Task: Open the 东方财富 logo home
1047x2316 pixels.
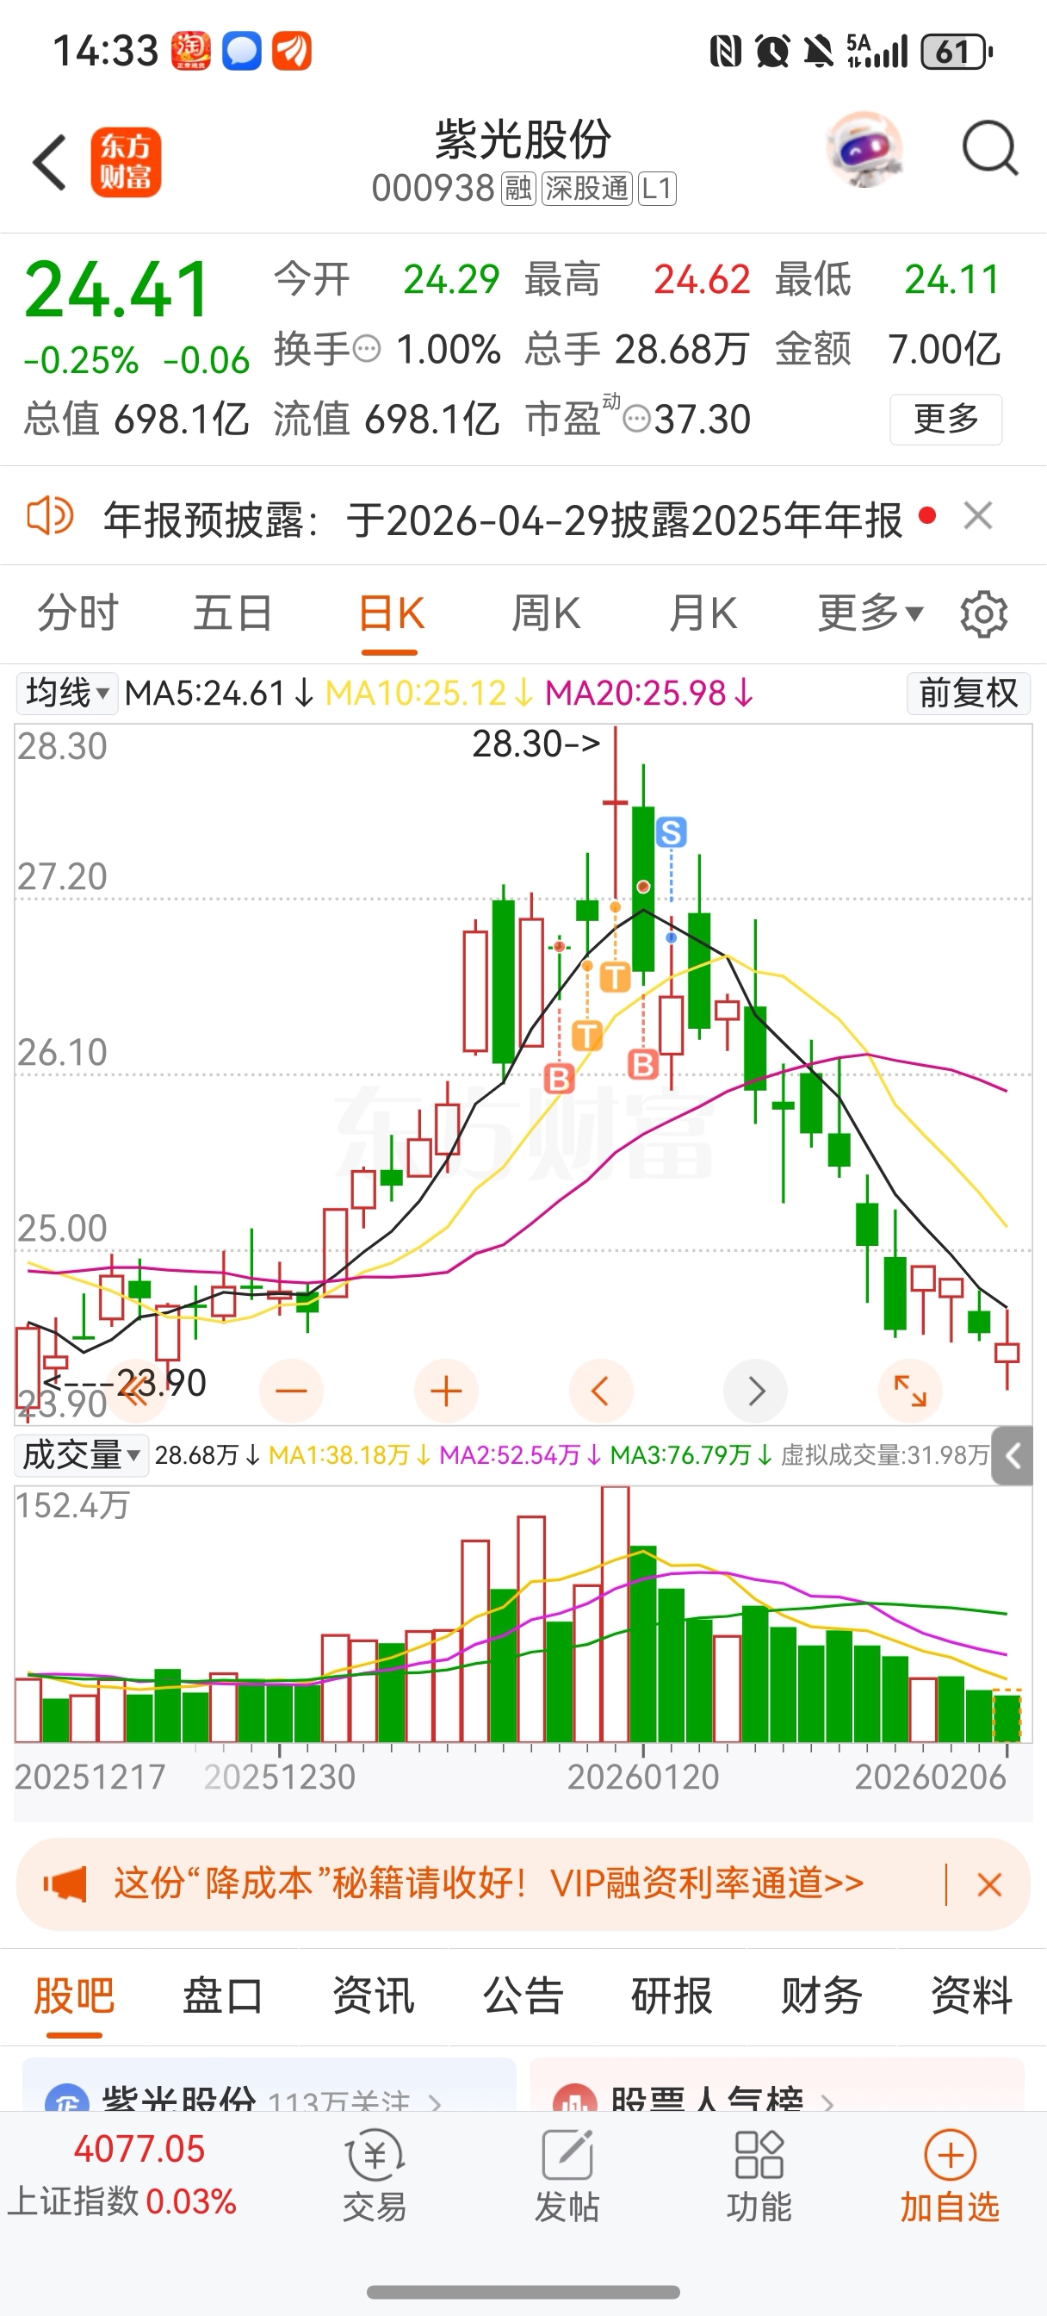Action: pos(126,163)
